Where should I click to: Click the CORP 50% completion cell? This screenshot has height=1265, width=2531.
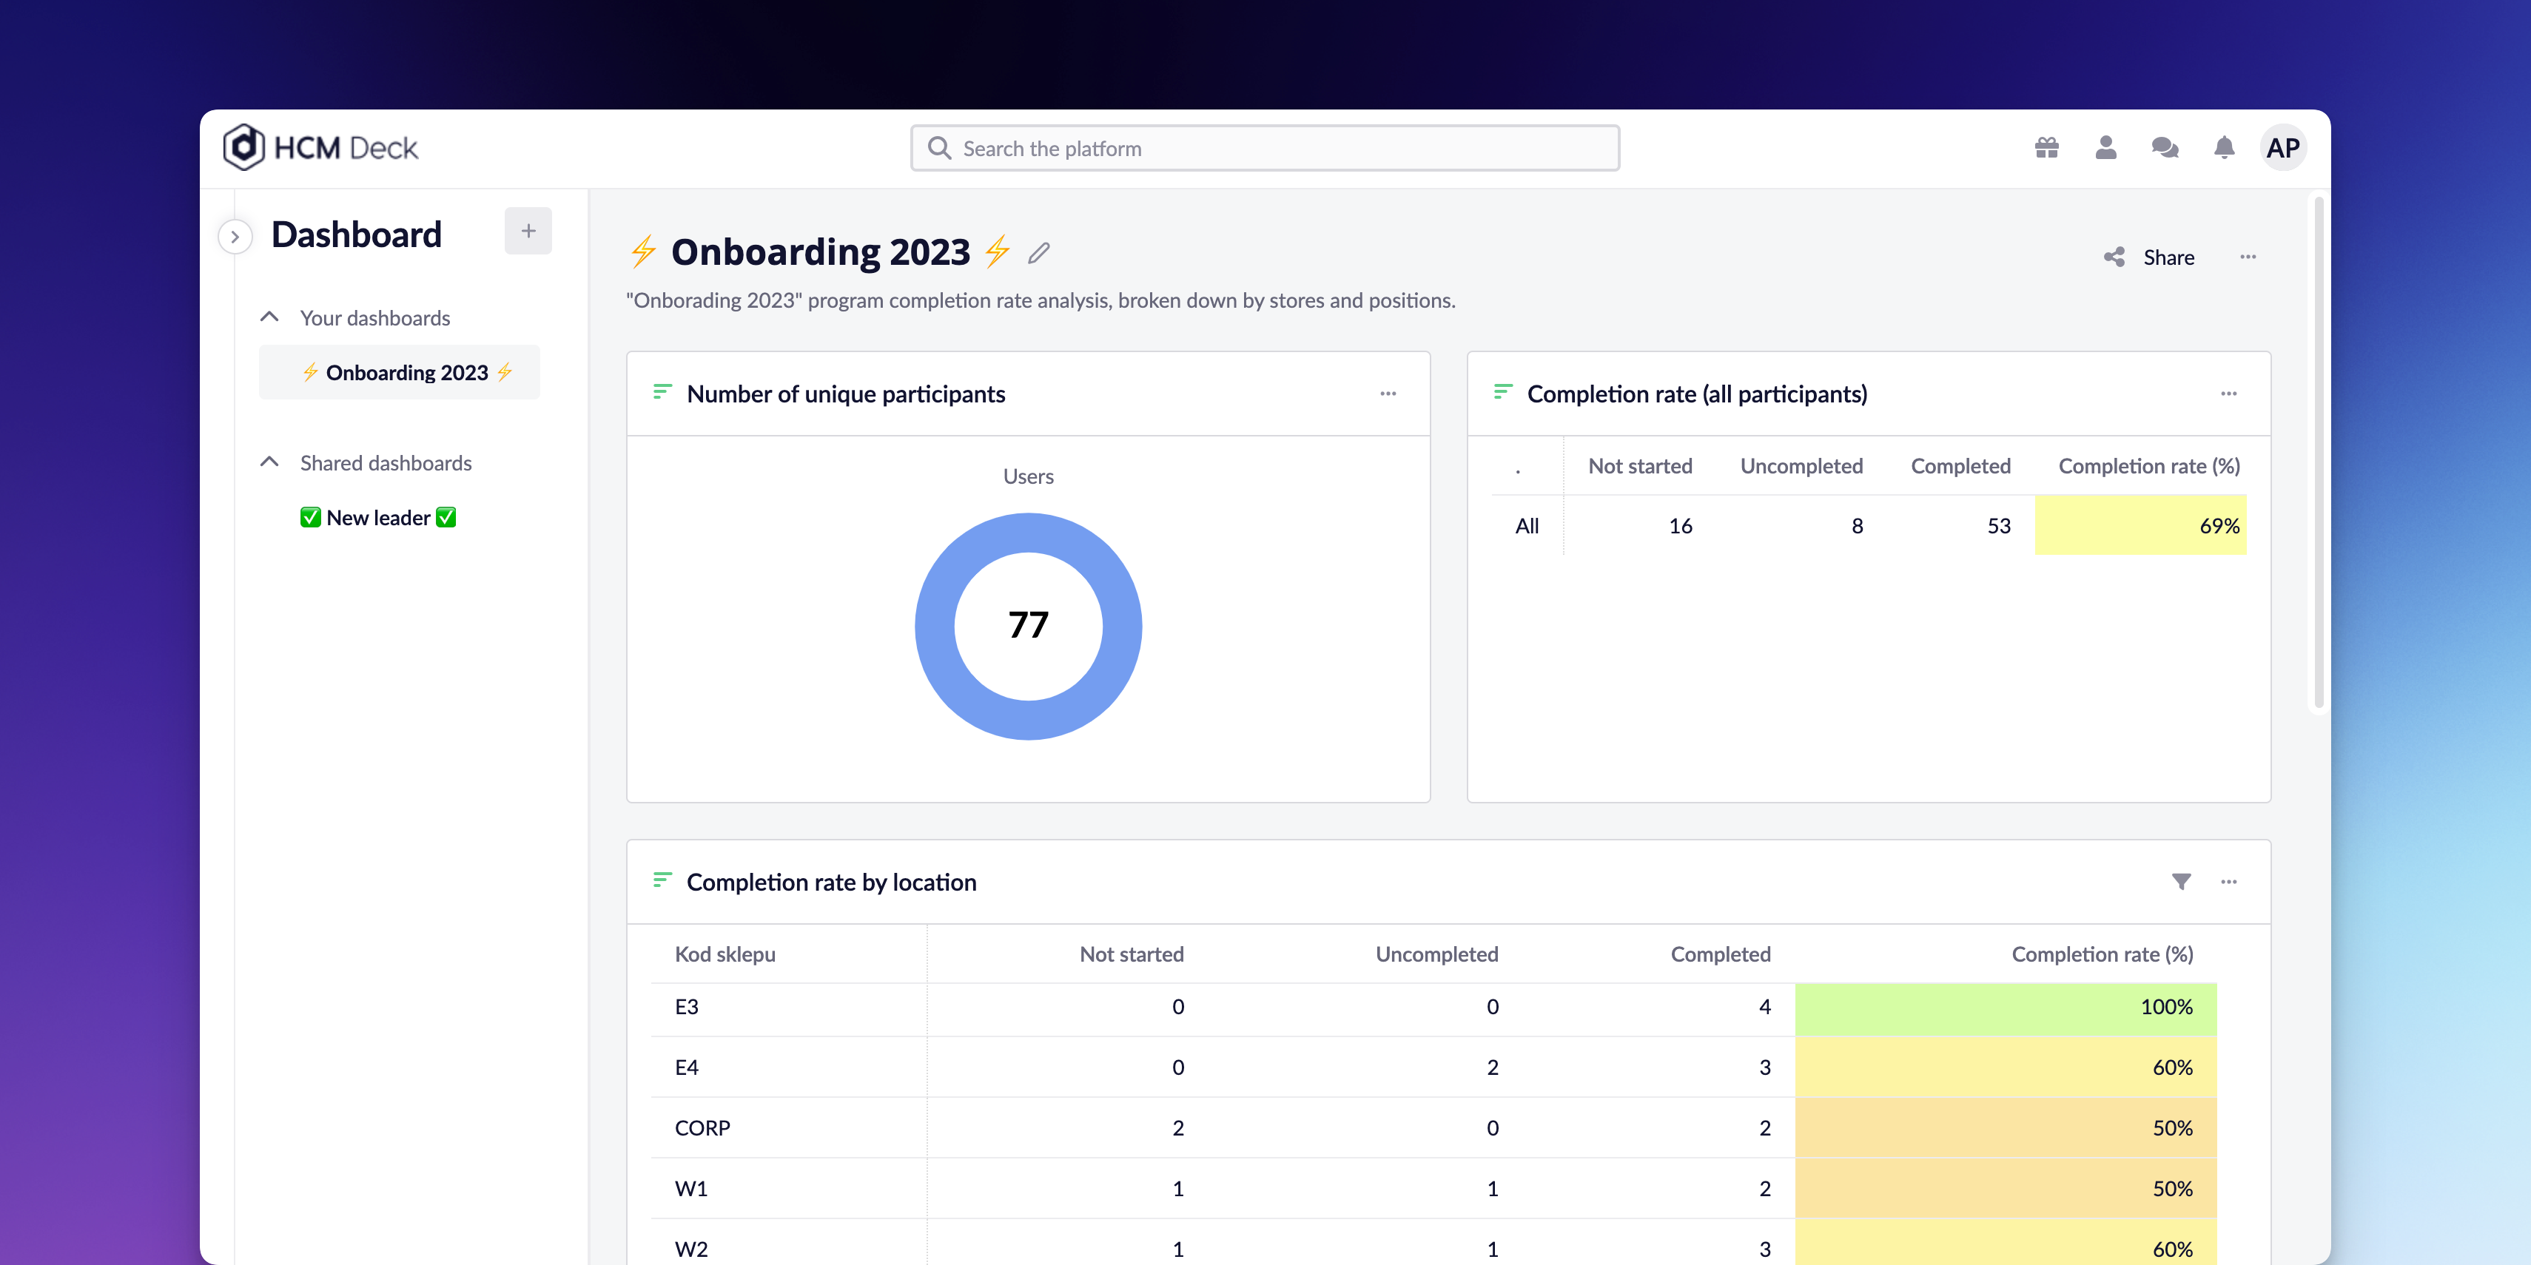tap(2006, 1128)
